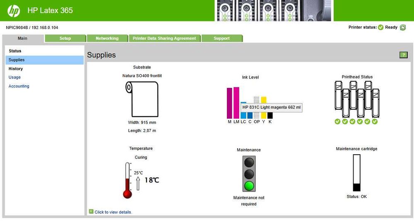Click the refresh icon next to Ready
Screen dimensions: 414x224
(403, 27)
